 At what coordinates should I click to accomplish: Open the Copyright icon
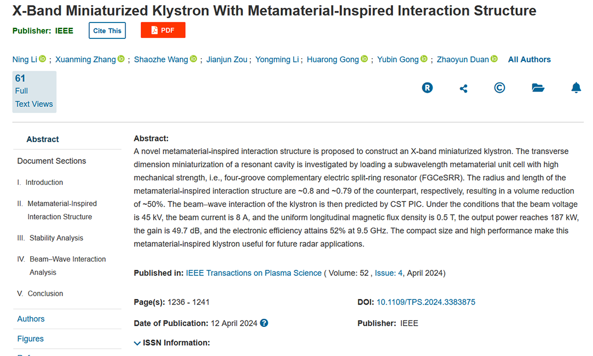click(x=500, y=88)
